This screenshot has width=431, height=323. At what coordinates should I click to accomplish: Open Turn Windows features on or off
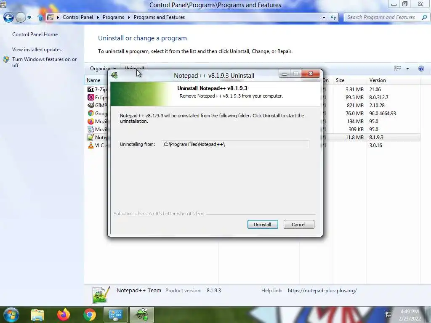[x=44, y=62]
